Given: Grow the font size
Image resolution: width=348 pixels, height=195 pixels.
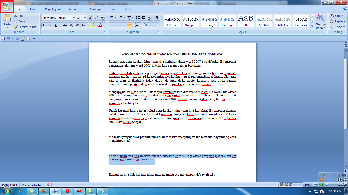Looking at the screenshot, I should (x=90, y=18).
